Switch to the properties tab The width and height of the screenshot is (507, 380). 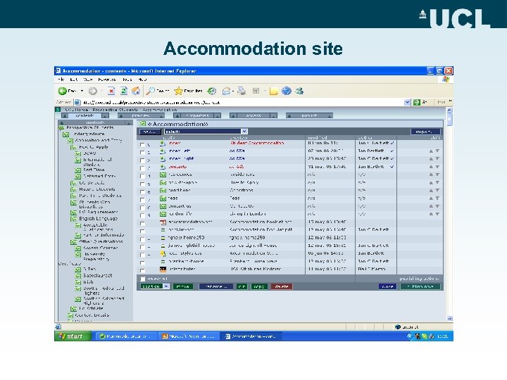click(197, 115)
